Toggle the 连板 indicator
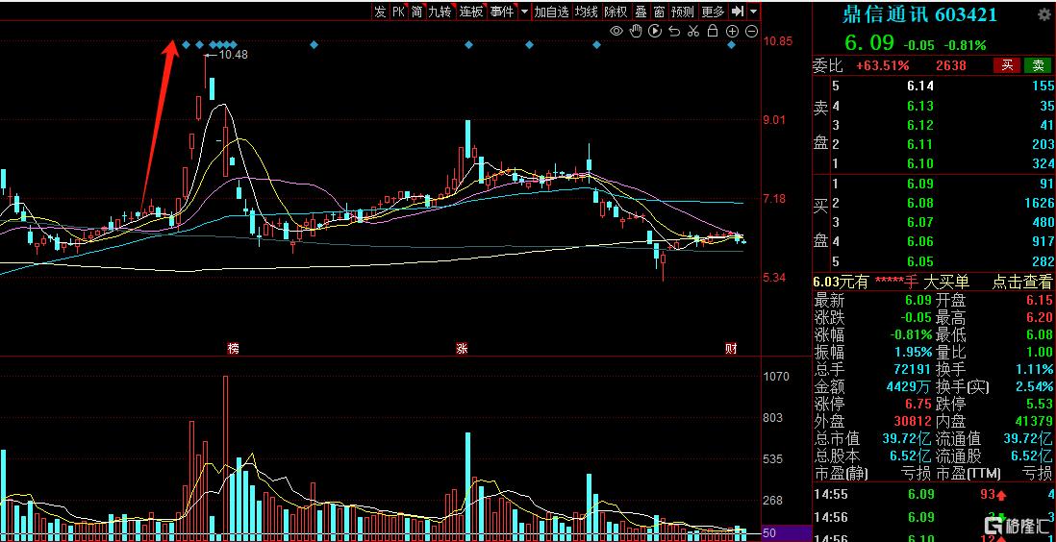1056x542 pixels. 471,12
